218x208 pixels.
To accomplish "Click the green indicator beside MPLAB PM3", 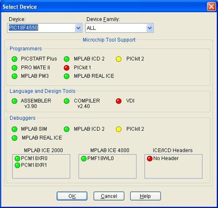I will pyautogui.click(x=14, y=76).
